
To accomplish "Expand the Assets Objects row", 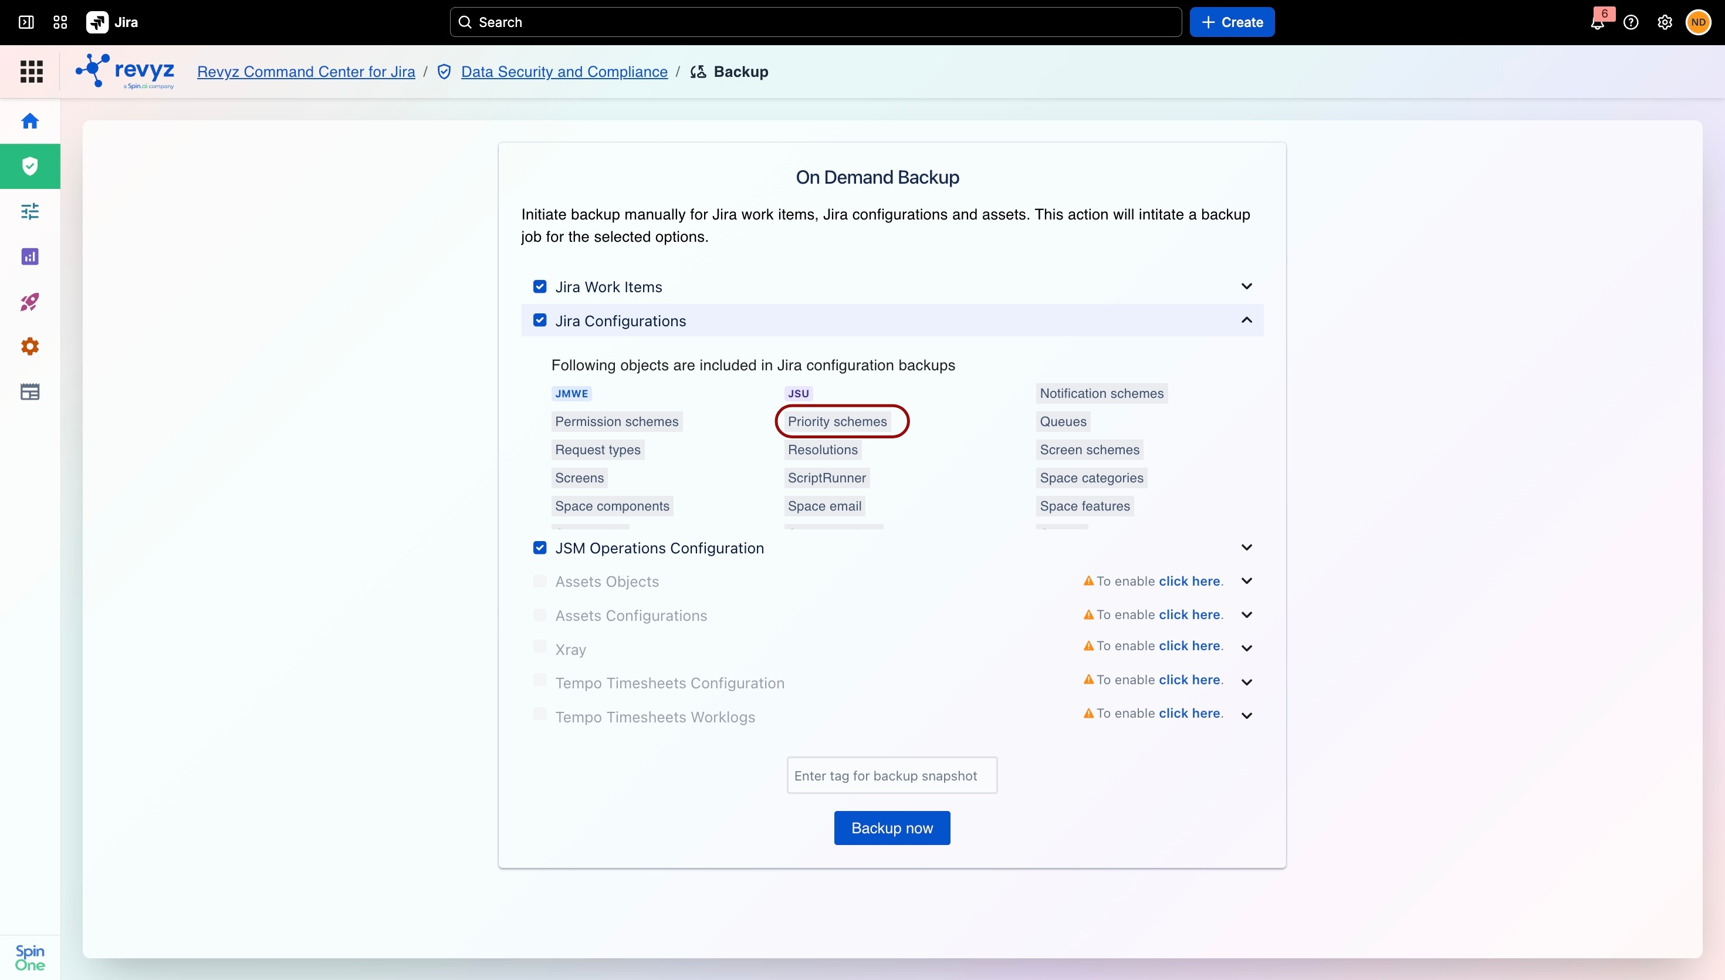I will pyautogui.click(x=1247, y=581).
